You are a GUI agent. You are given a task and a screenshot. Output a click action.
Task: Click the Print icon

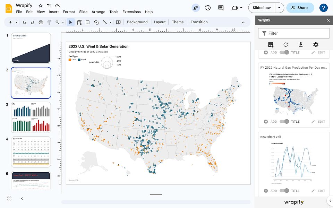click(41, 22)
